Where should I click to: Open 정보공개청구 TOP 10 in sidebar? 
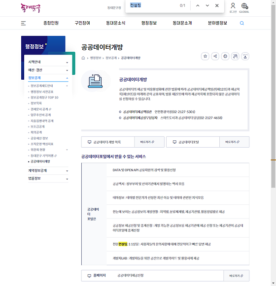click(44, 97)
